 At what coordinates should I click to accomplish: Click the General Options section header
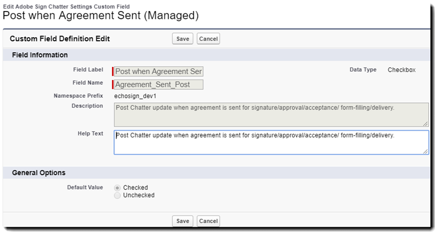[x=39, y=172]
